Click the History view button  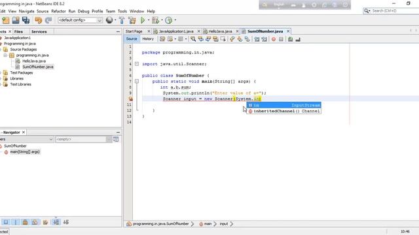pos(148,39)
